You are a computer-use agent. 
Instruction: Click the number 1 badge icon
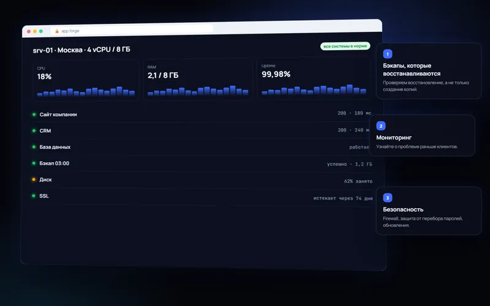click(388, 54)
